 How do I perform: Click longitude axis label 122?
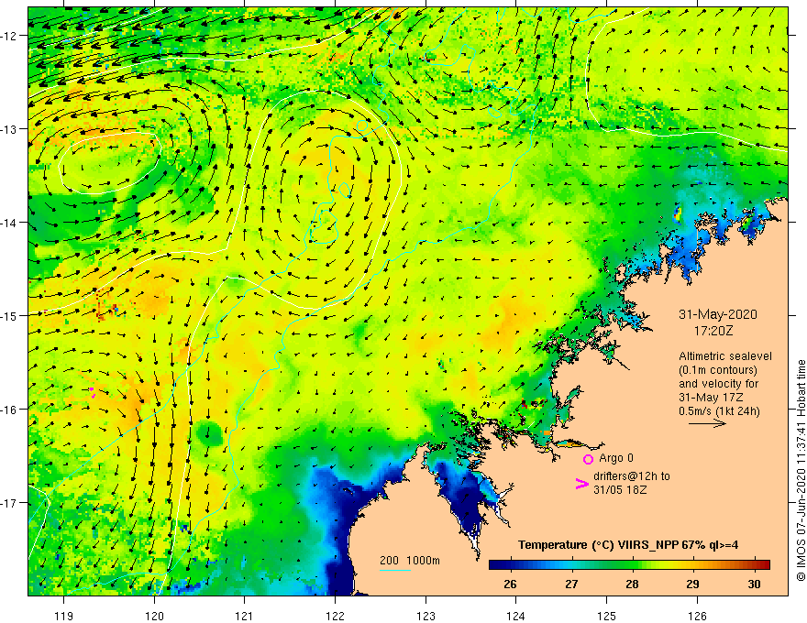(335, 616)
